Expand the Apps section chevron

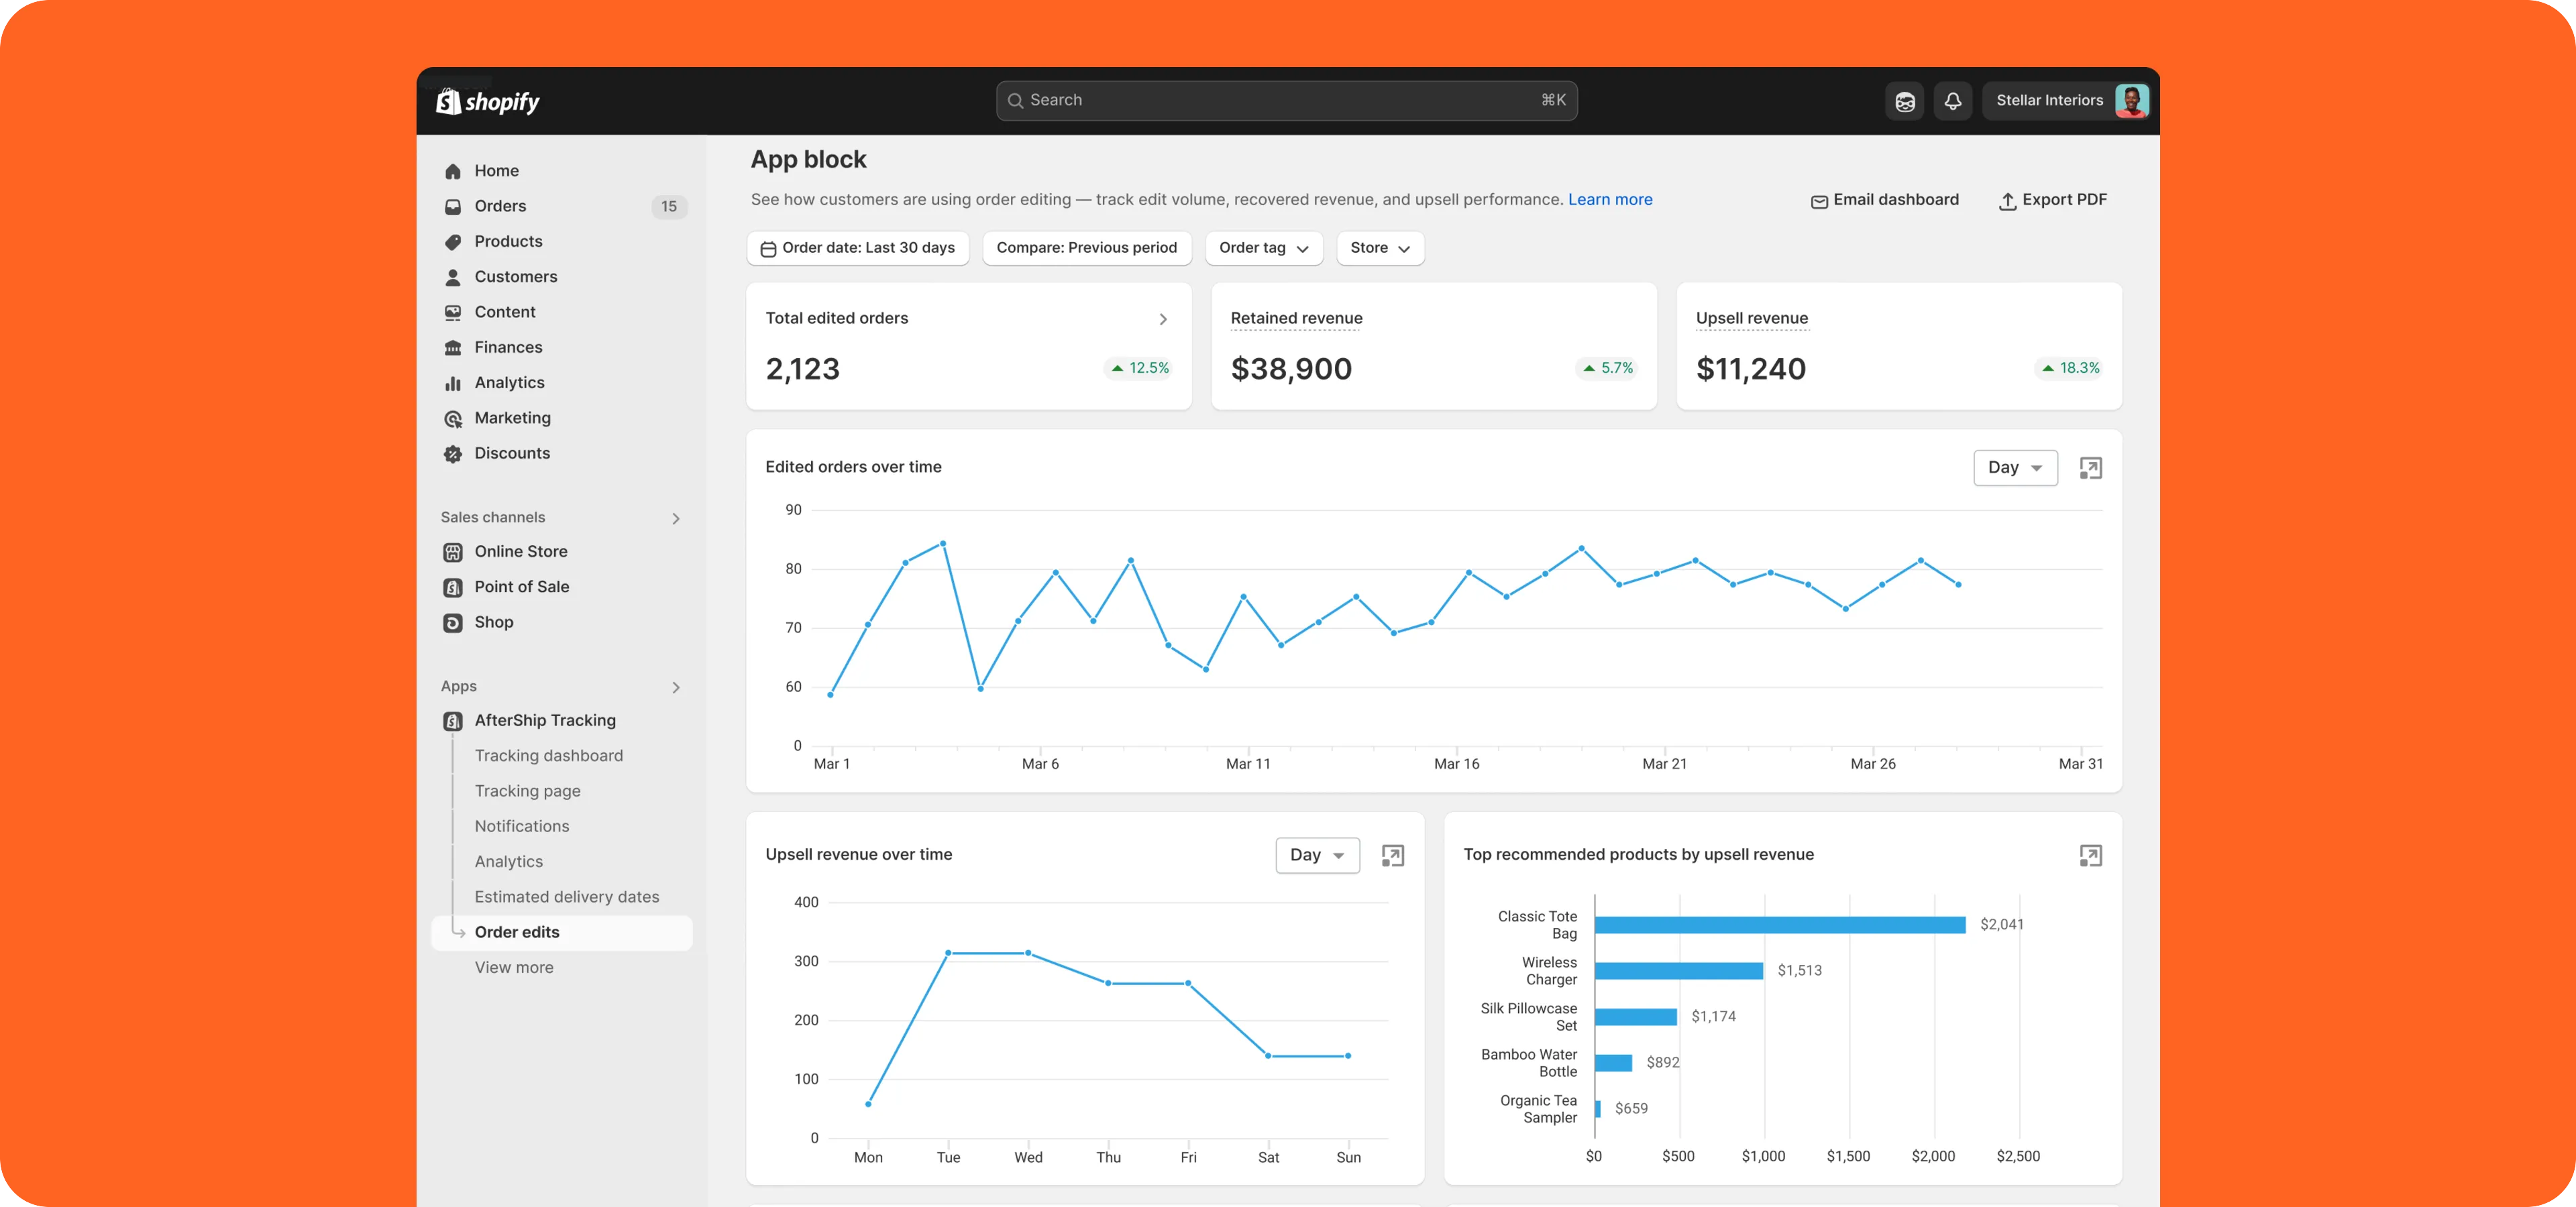click(676, 687)
